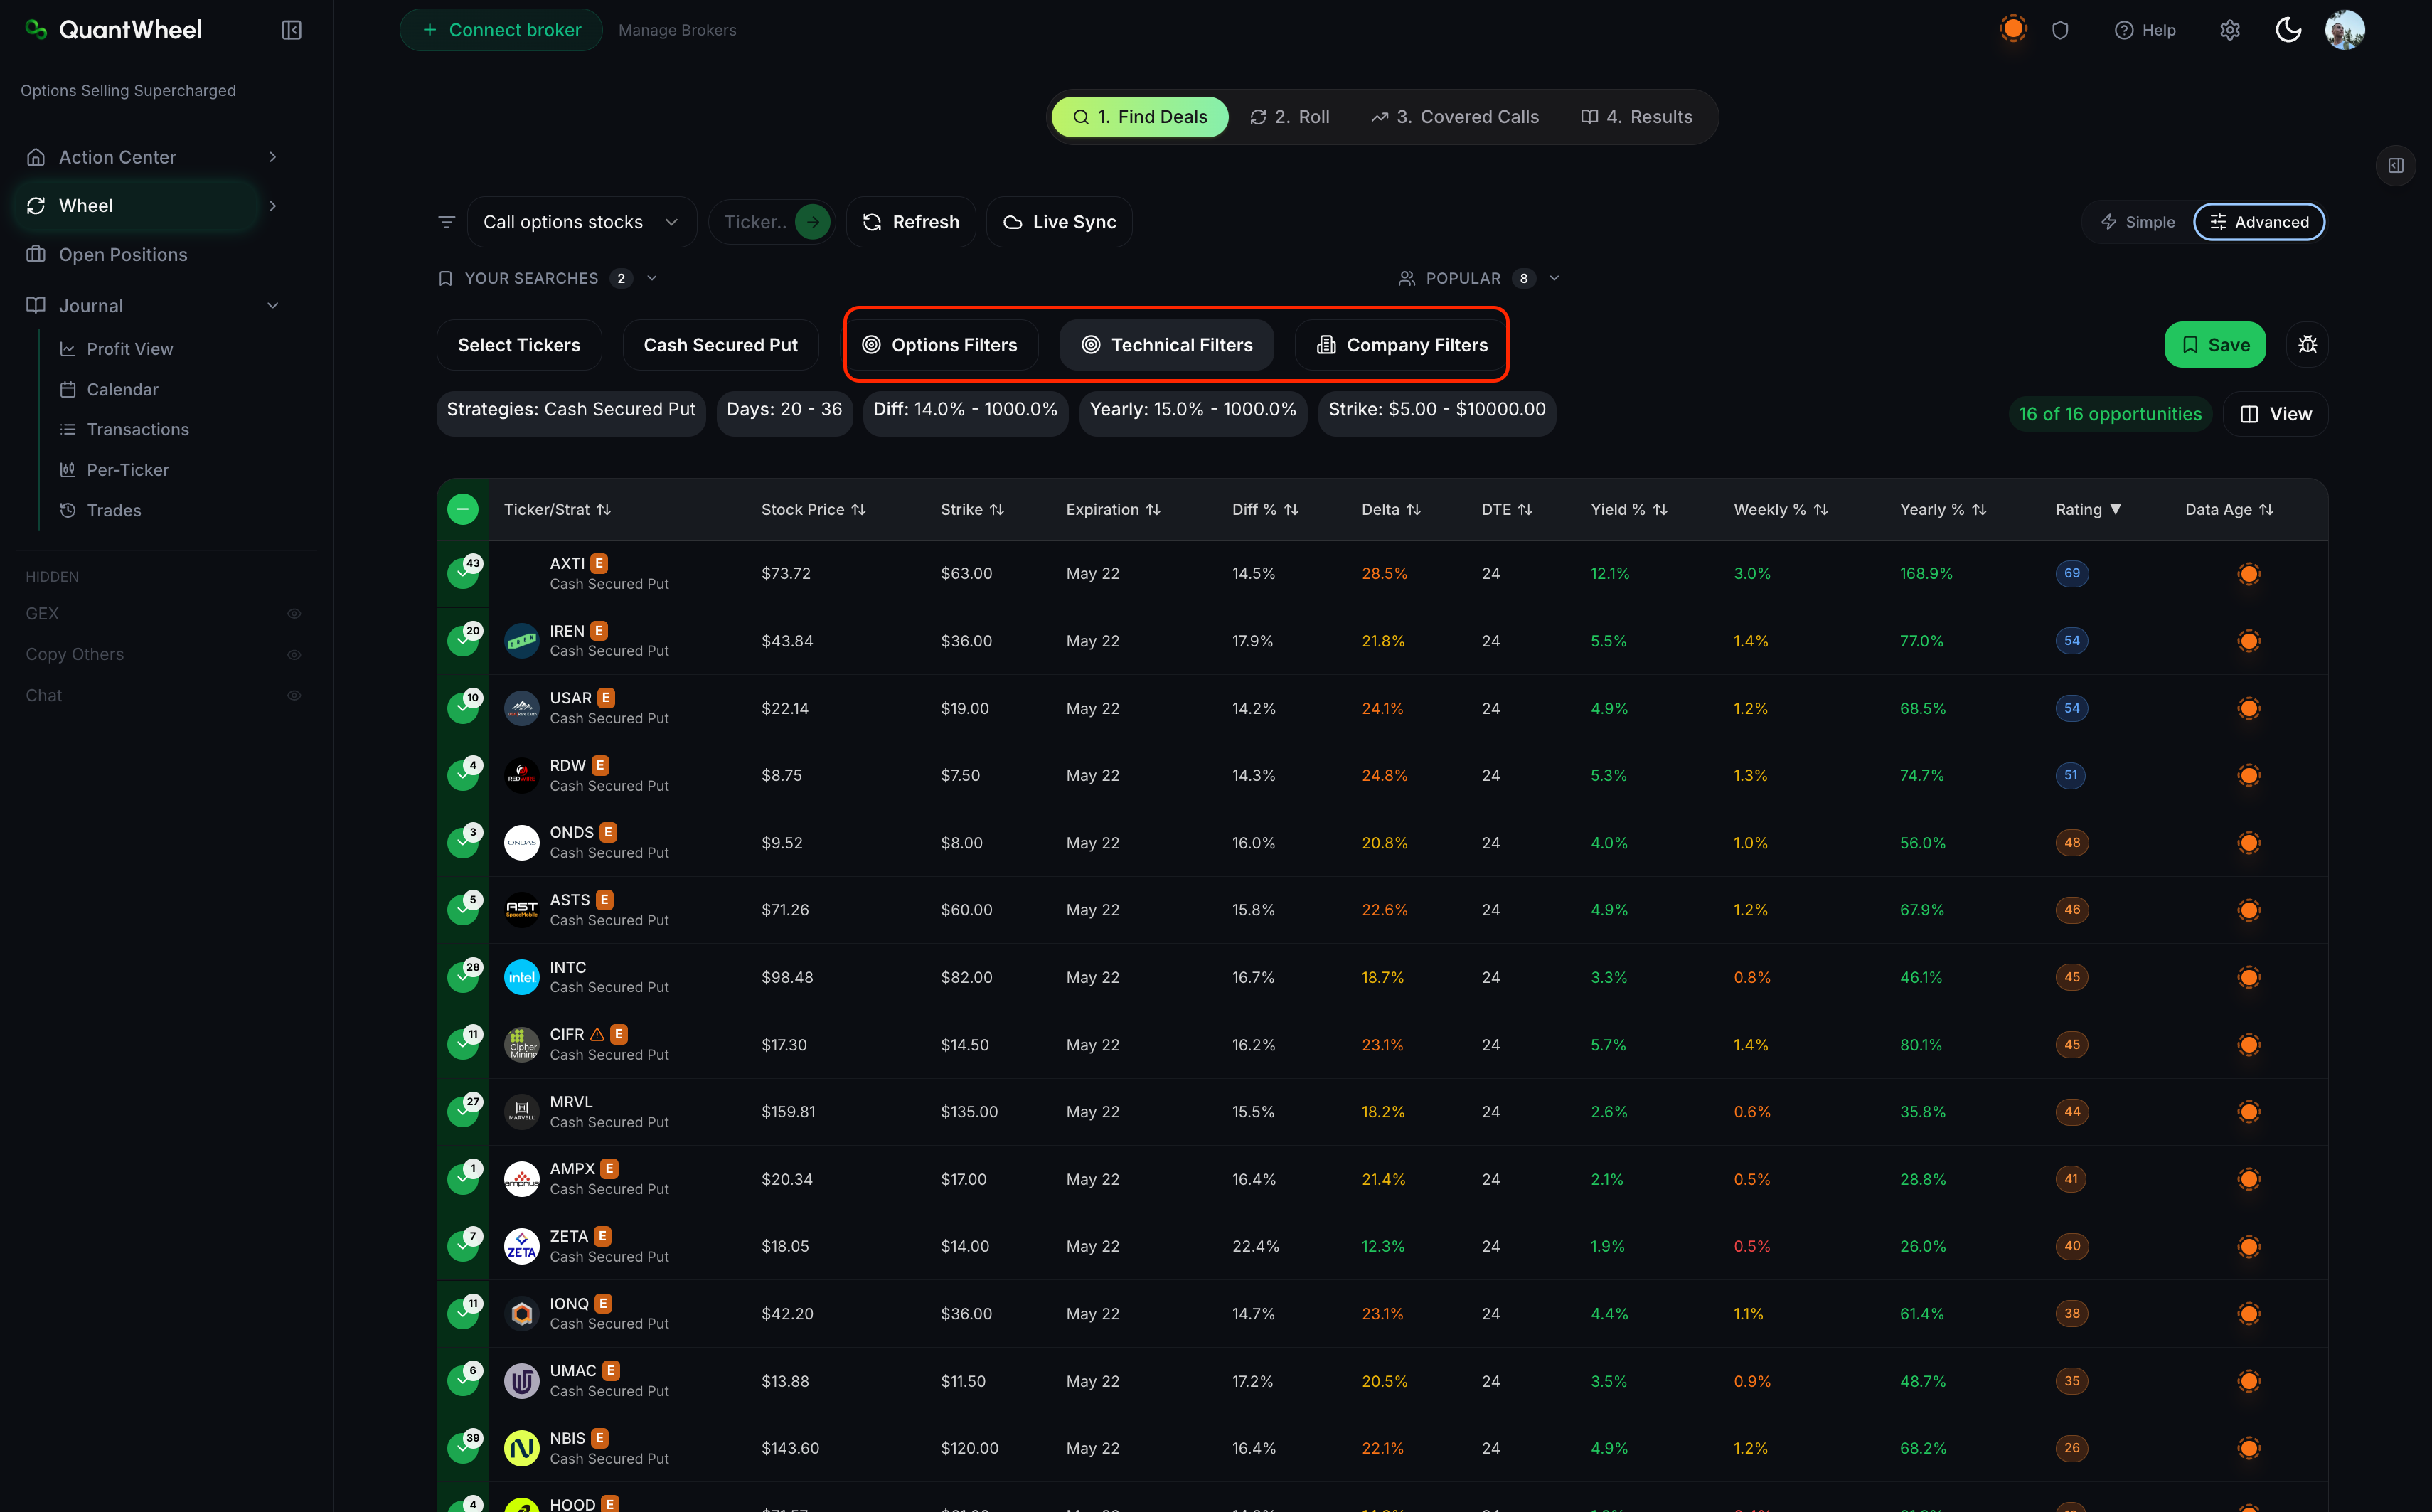2432x1512 pixels.
Task: Open the debug bug icon next to Save
Action: 2307,345
